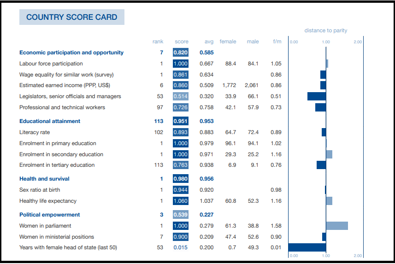The height and width of the screenshot is (264, 395).
Task: Select the 'Health and survival' heading
Action: 44,179
